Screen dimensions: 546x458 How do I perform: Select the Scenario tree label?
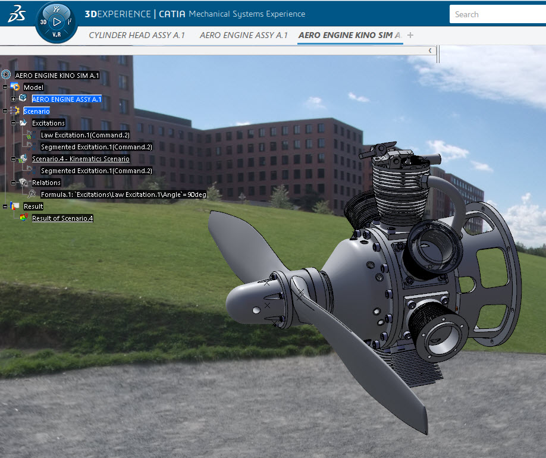pos(36,111)
